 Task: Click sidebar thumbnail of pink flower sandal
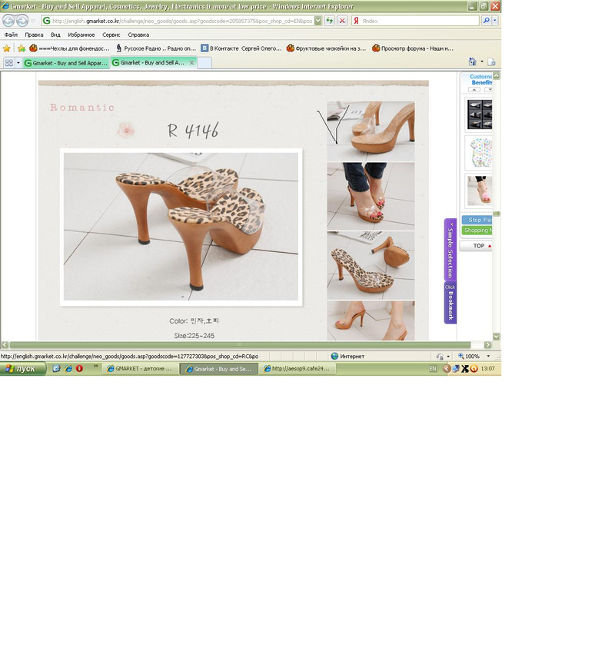point(479,191)
